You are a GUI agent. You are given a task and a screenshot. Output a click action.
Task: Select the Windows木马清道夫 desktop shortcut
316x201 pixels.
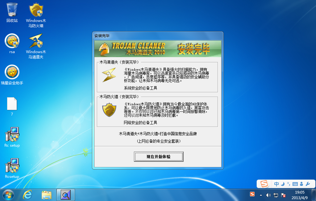click(36, 46)
